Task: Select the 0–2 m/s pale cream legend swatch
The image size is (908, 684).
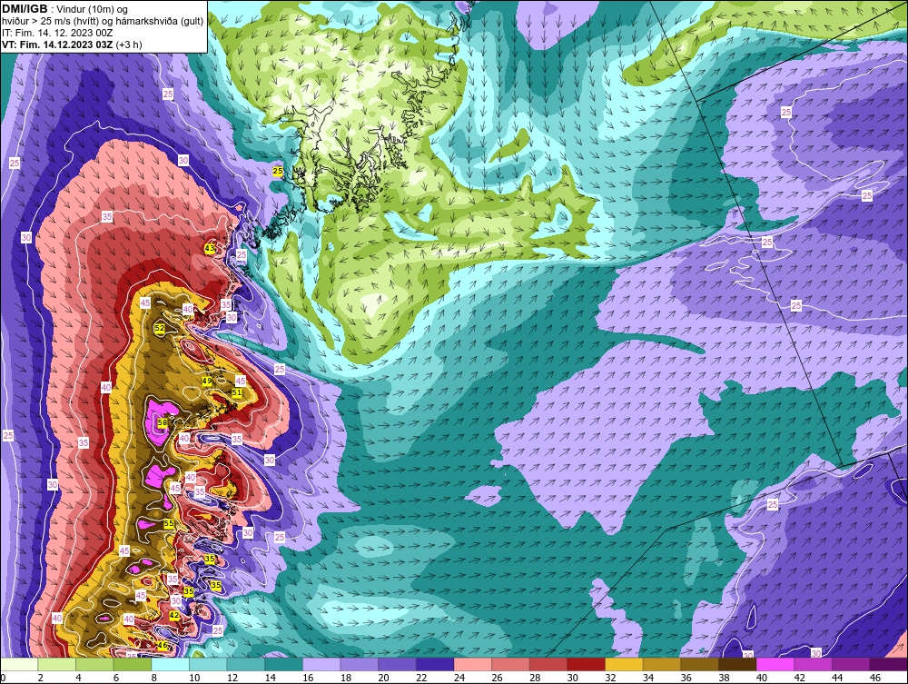Action: click(x=19, y=664)
